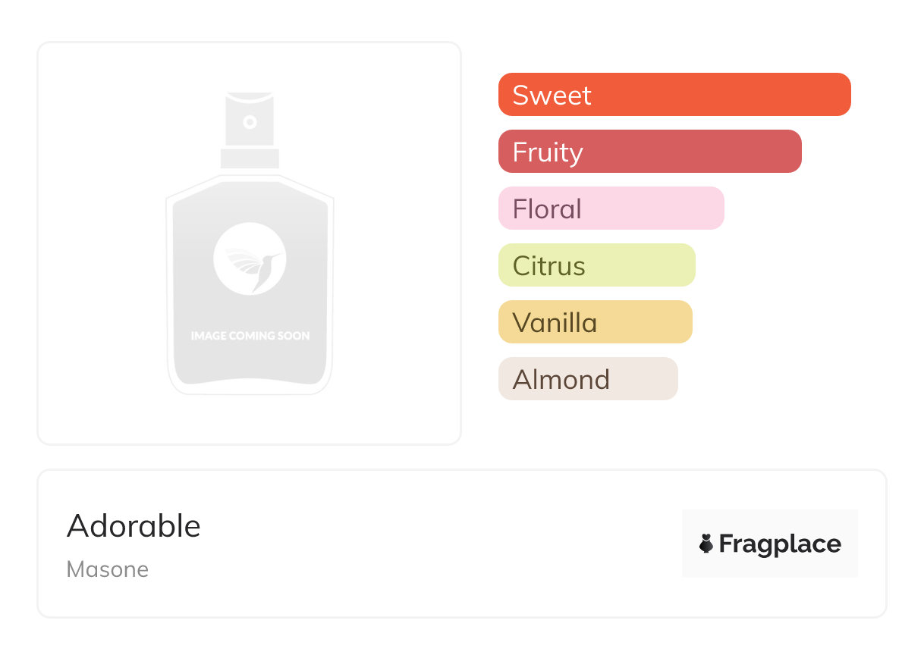Select the yellow Vanilla accord bar
Image resolution: width=924 pixels, height=655 pixels.
tap(595, 322)
